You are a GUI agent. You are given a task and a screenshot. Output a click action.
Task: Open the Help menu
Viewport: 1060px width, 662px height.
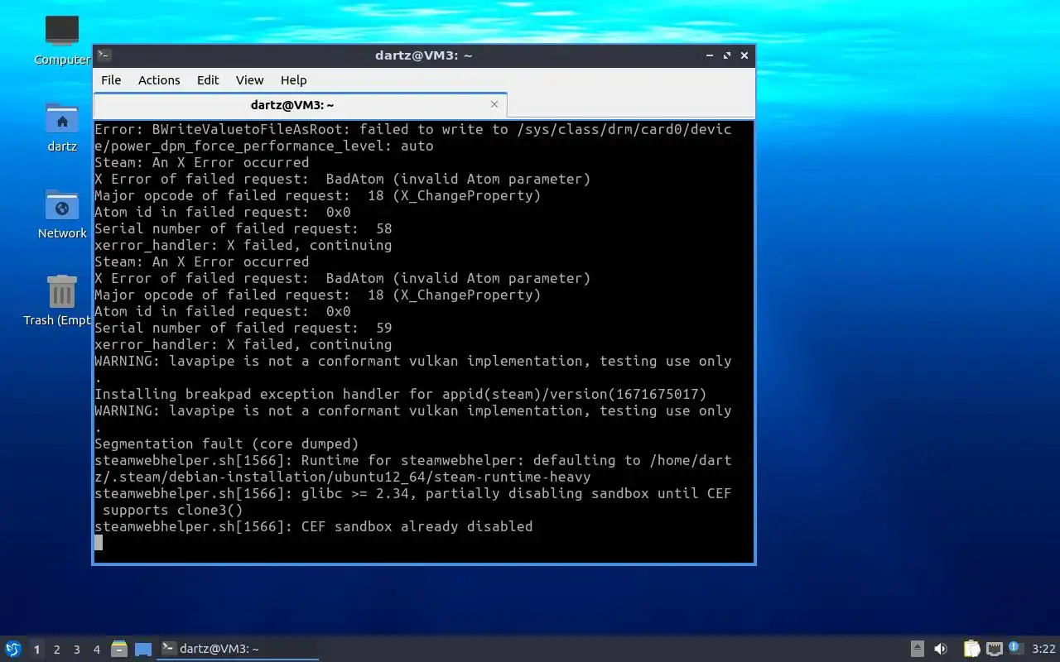click(293, 80)
